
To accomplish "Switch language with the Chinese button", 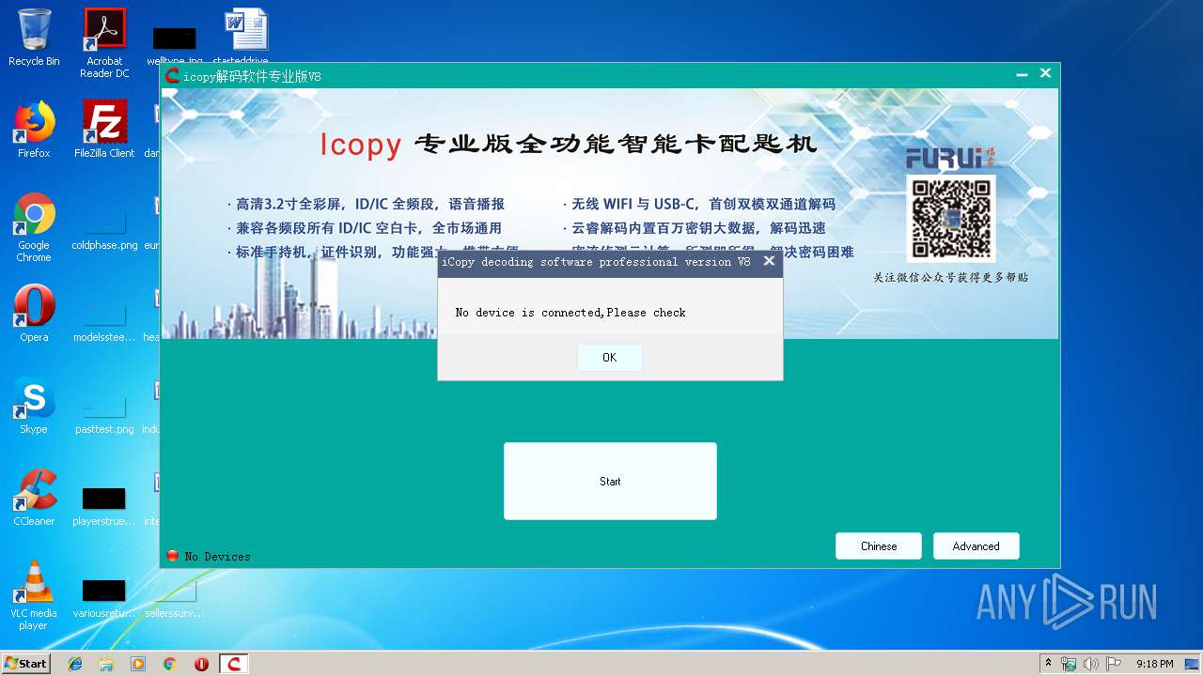I will point(879,545).
